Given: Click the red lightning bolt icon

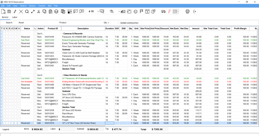Looking at the screenshot, I should 169,12.
